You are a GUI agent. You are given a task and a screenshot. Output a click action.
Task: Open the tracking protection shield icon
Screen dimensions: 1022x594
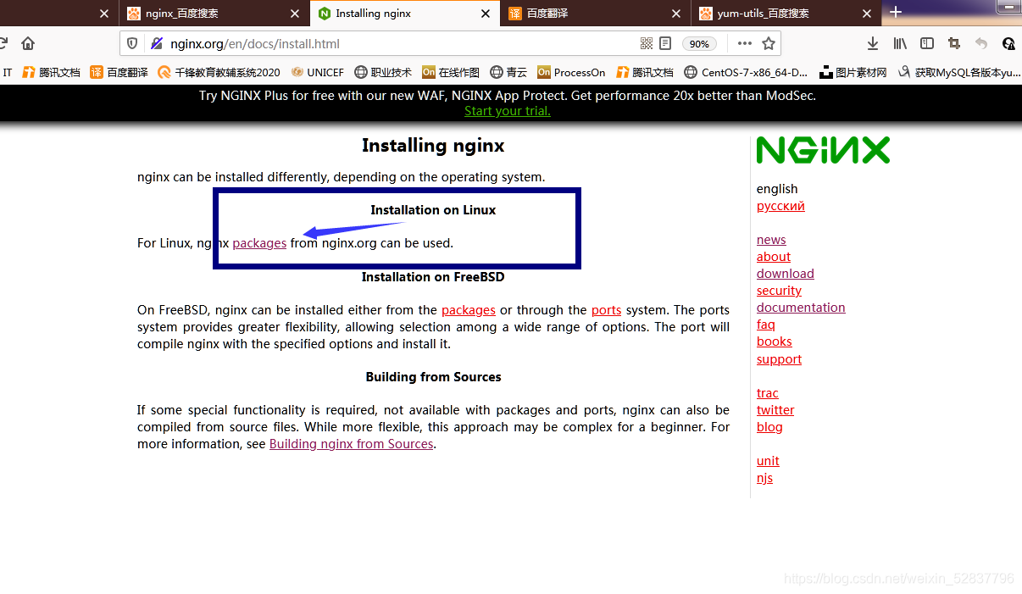click(x=132, y=43)
